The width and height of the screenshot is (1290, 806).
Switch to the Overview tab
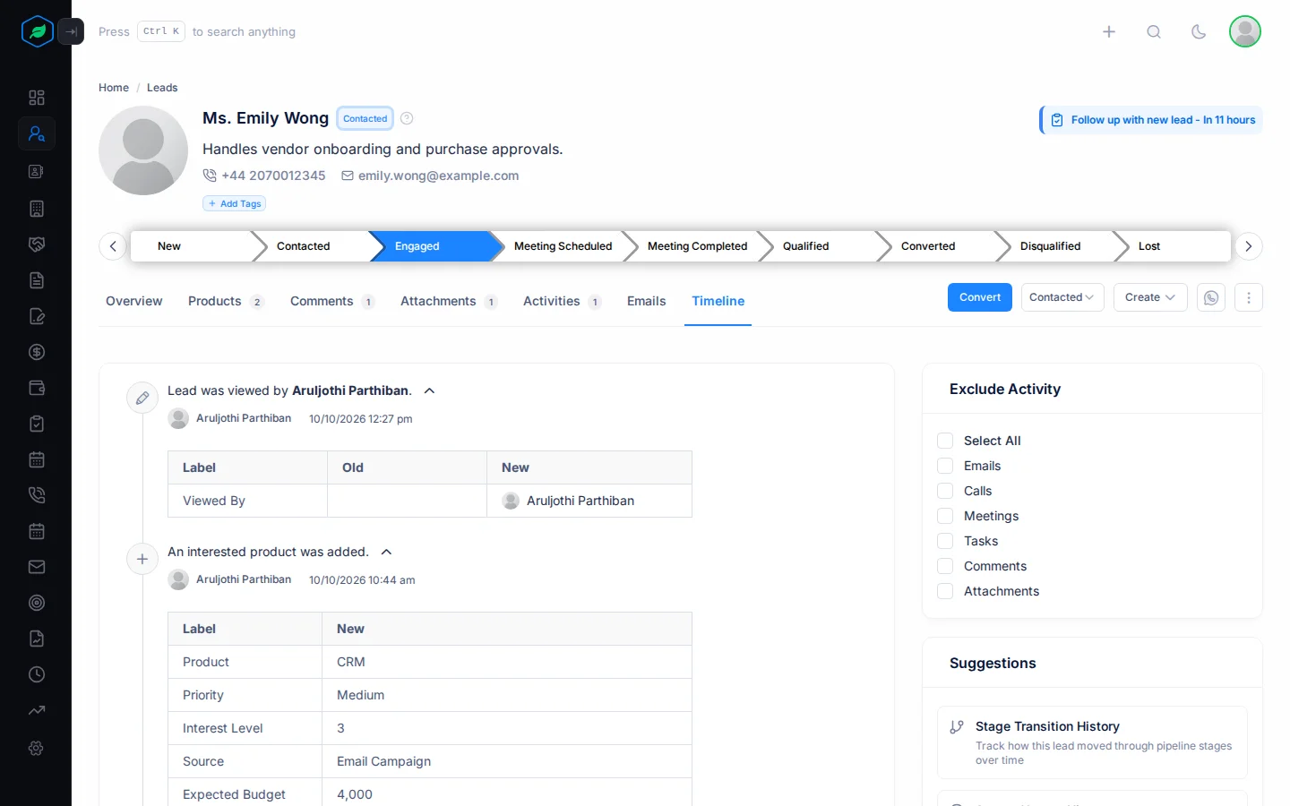coord(134,301)
